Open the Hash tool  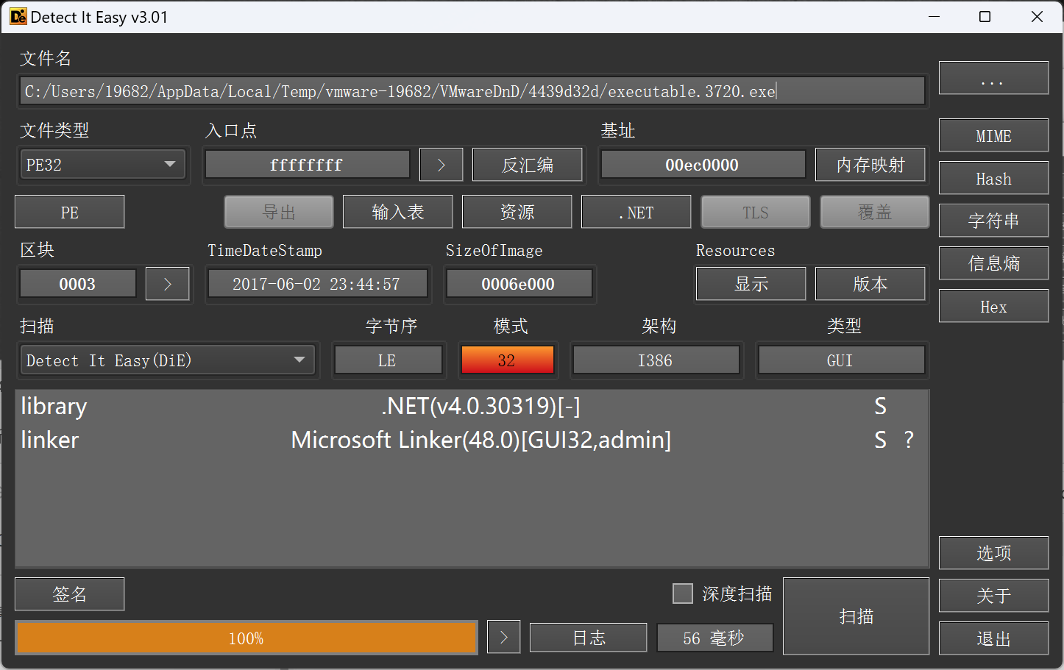coord(993,179)
